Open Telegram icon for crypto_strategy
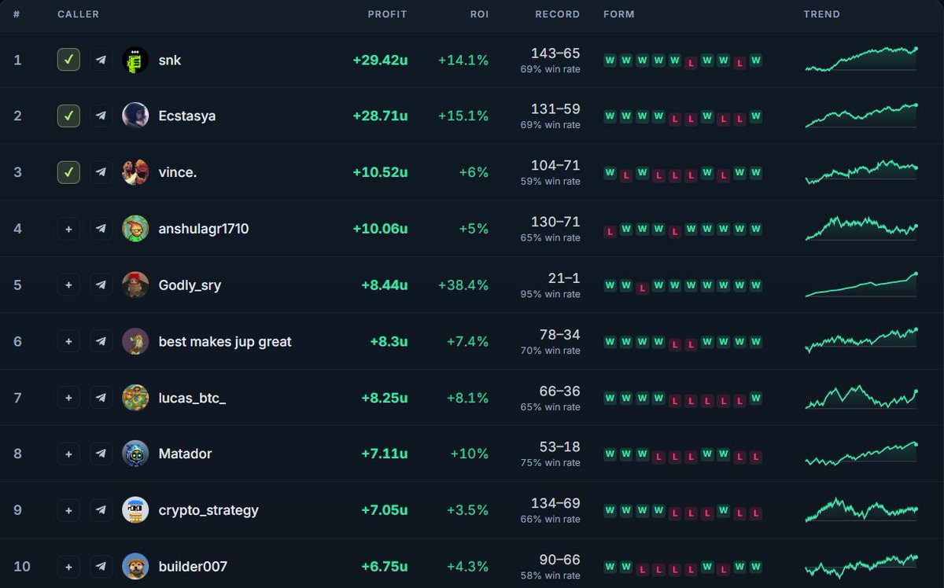 (x=101, y=510)
